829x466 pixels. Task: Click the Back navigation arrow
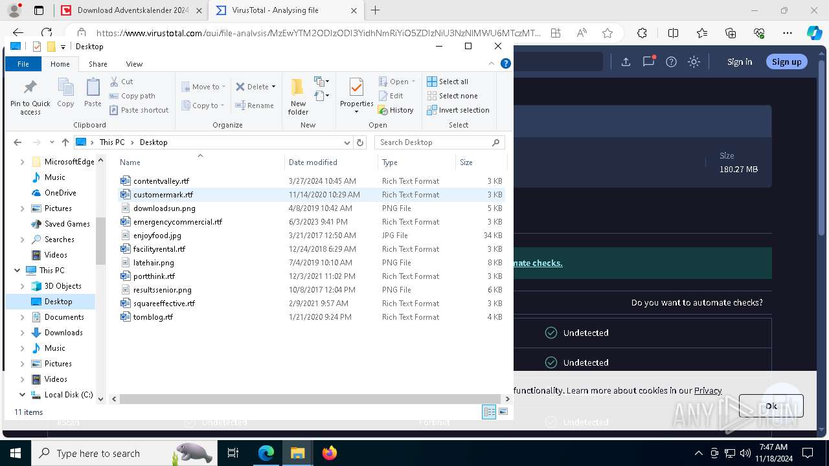(x=17, y=142)
